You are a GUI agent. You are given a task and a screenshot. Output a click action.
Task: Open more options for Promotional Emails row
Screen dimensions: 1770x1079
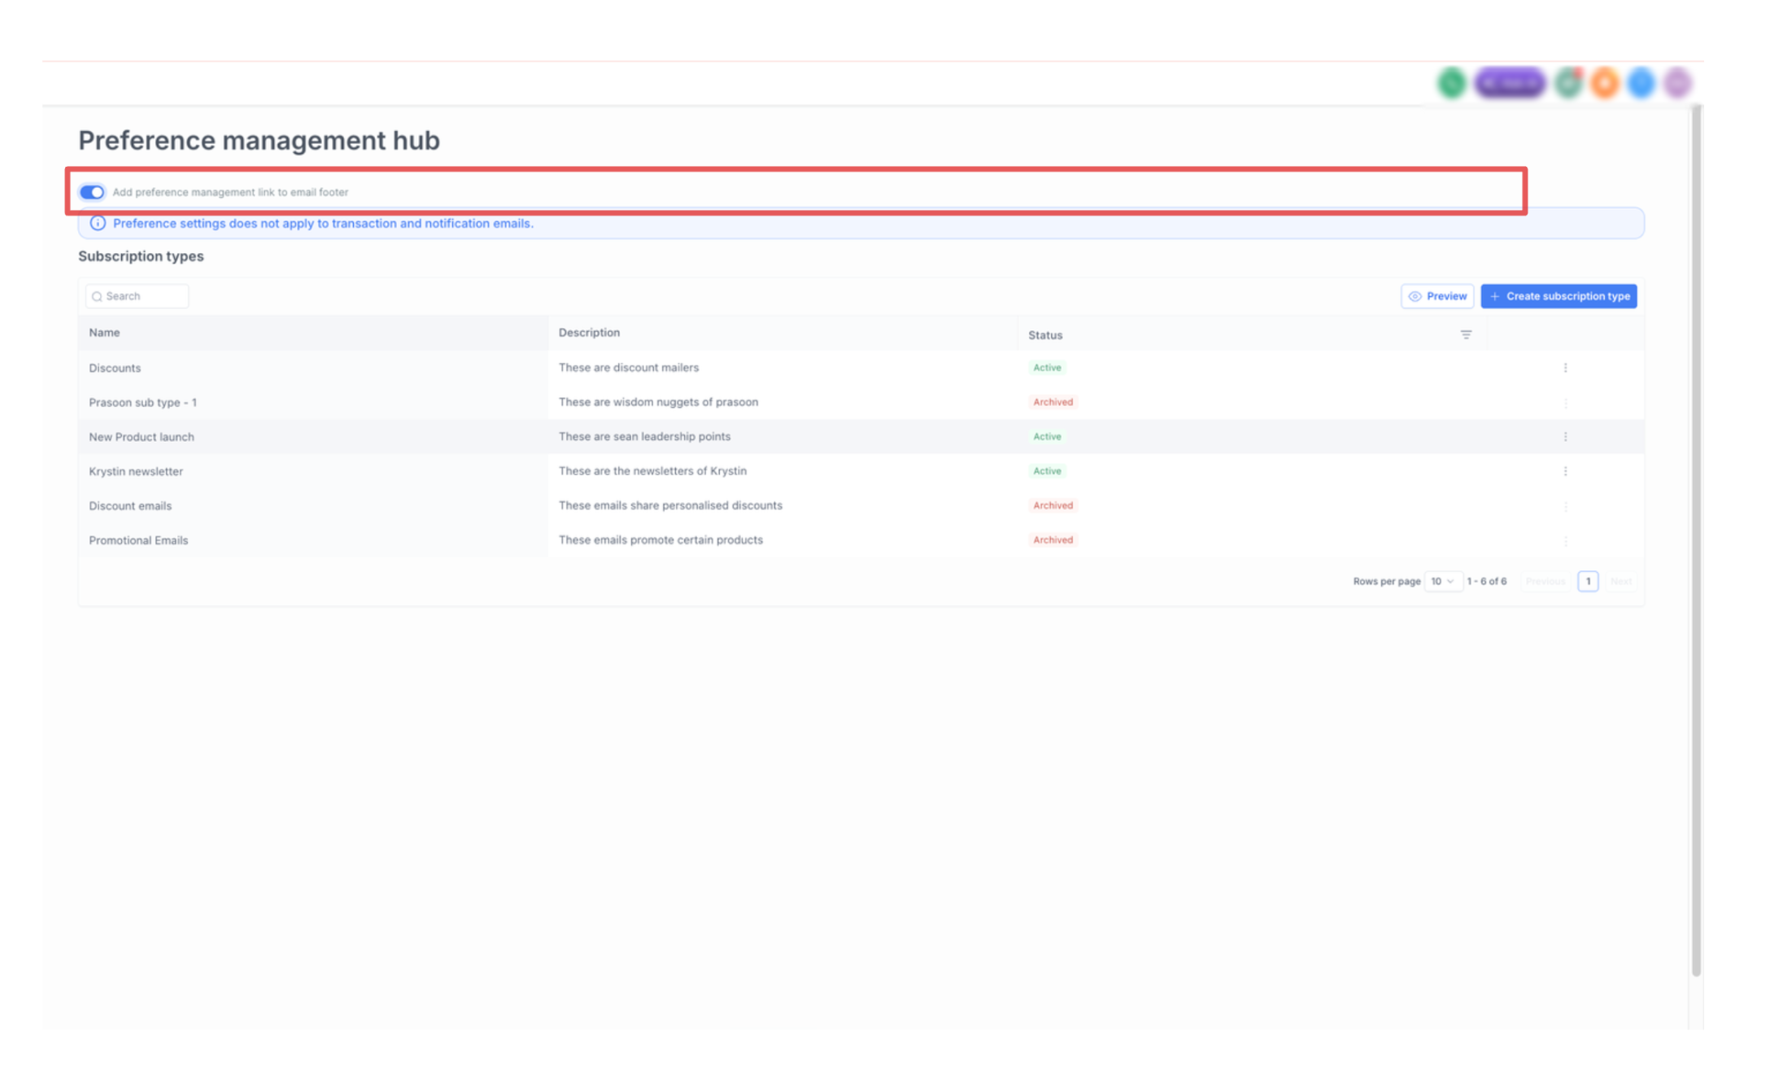[x=1565, y=540]
